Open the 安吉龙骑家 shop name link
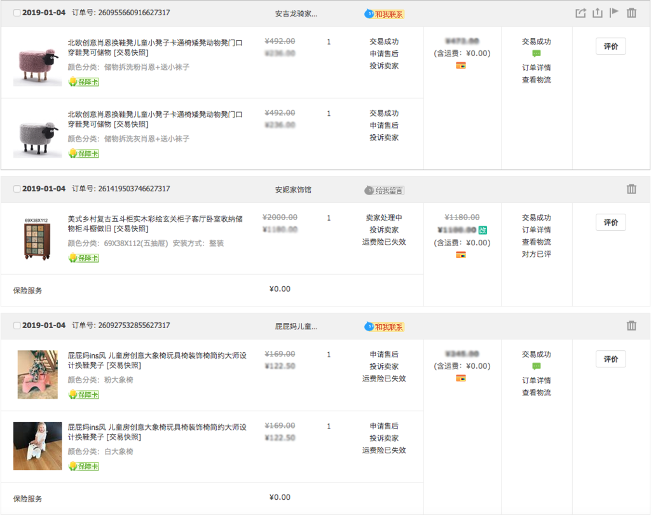This screenshot has width=651, height=515. tap(296, 13)
